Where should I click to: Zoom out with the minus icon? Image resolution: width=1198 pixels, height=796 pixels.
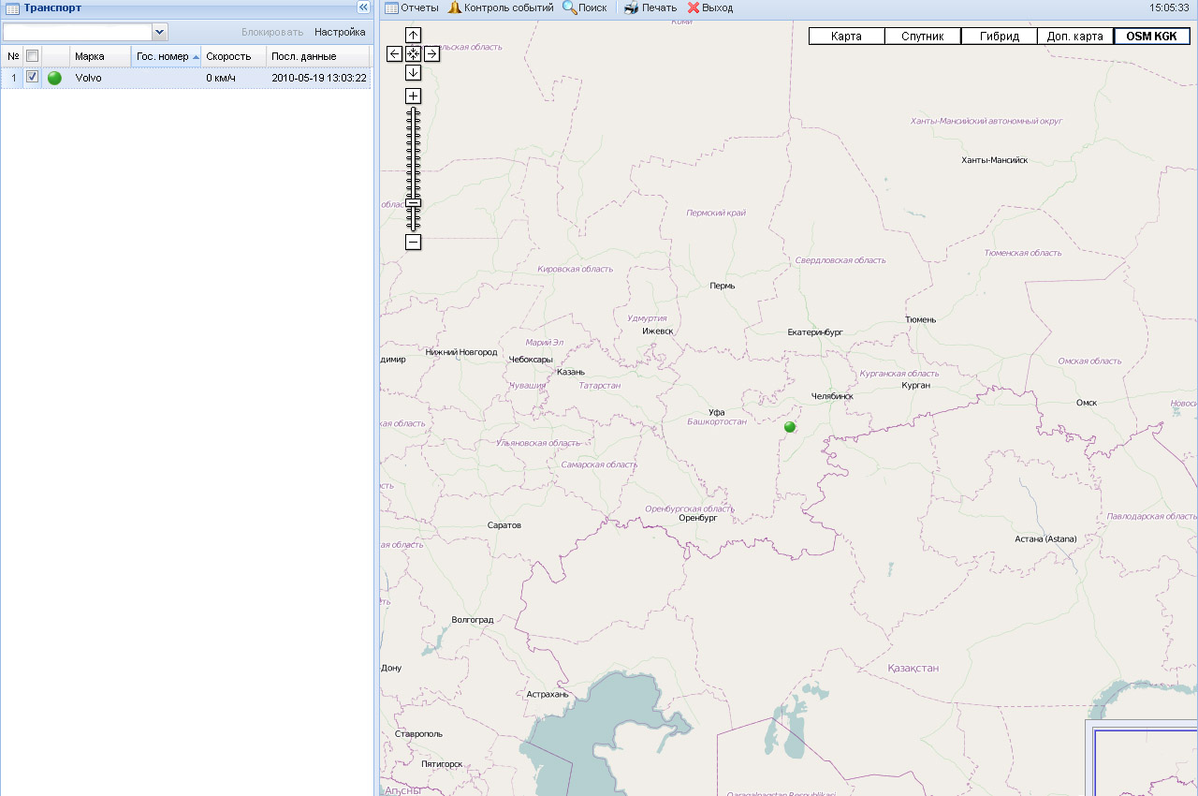click(413, 243)
